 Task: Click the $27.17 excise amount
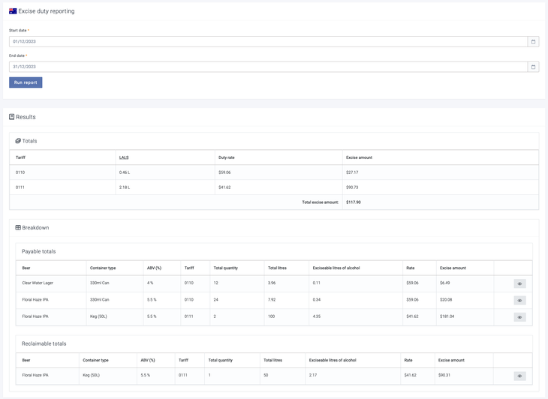coord(352,172)
